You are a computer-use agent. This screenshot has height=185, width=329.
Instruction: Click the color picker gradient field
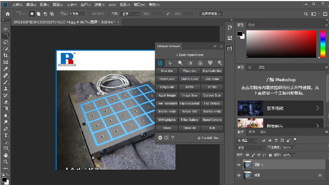[x=281, y=44]
